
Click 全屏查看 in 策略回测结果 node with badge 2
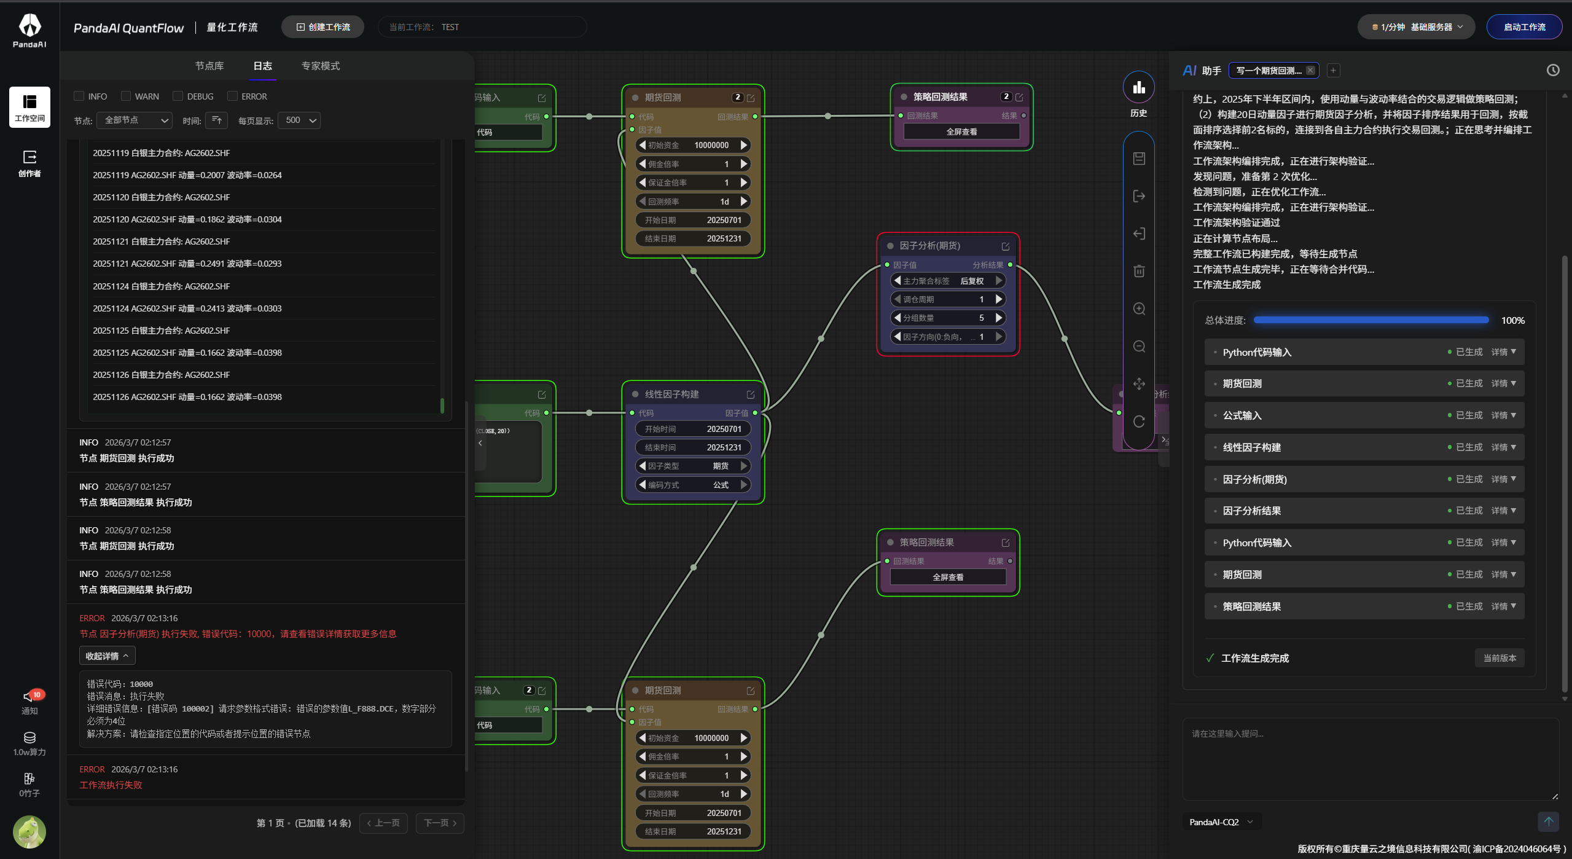coord(961,131)
